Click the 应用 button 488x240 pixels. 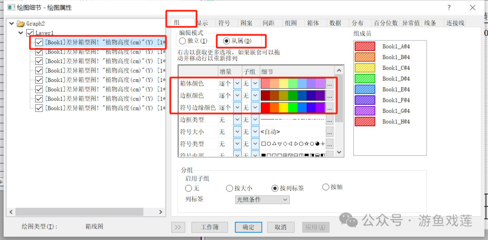pyautogui.click(x=315, y=227)
